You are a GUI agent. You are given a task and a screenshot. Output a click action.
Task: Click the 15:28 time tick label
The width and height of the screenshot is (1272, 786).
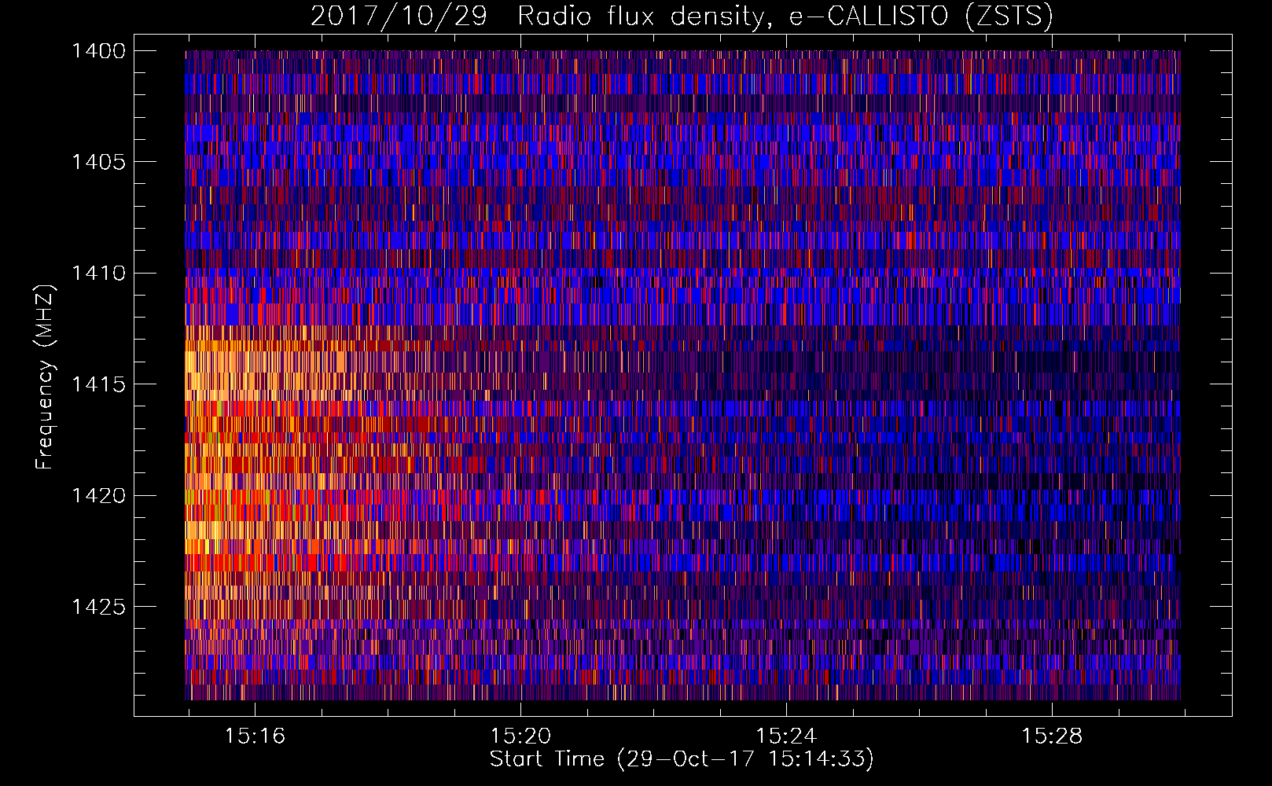[1052, 736]
